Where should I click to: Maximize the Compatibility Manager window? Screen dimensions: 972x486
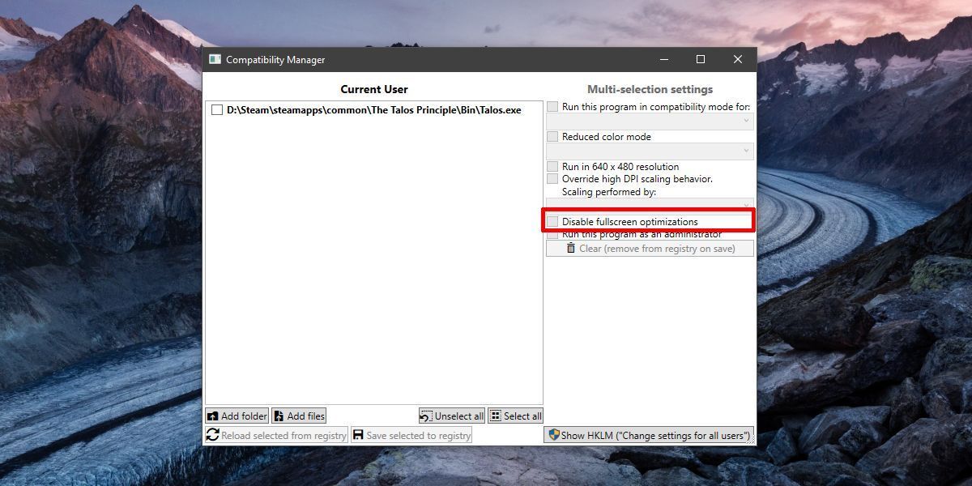tap(701, 59)
